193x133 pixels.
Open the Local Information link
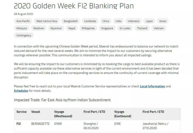pos(152,86)
